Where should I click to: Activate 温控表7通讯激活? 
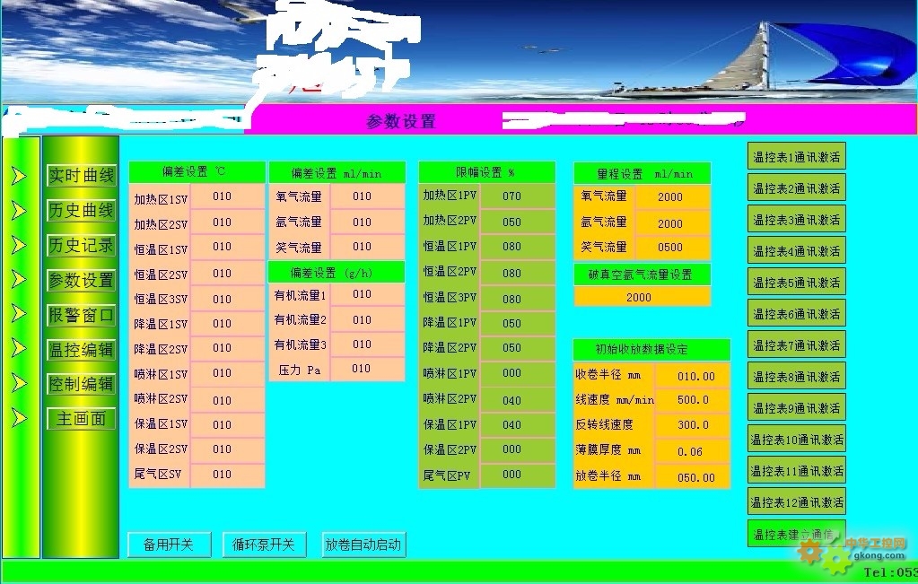pyautogui.click(x=796, y=345)
